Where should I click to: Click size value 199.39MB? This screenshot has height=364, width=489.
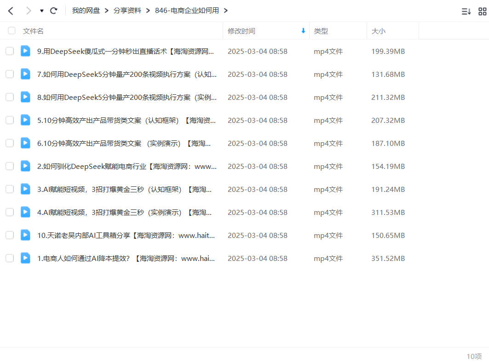pyautogui.click(x=388, y=52)
